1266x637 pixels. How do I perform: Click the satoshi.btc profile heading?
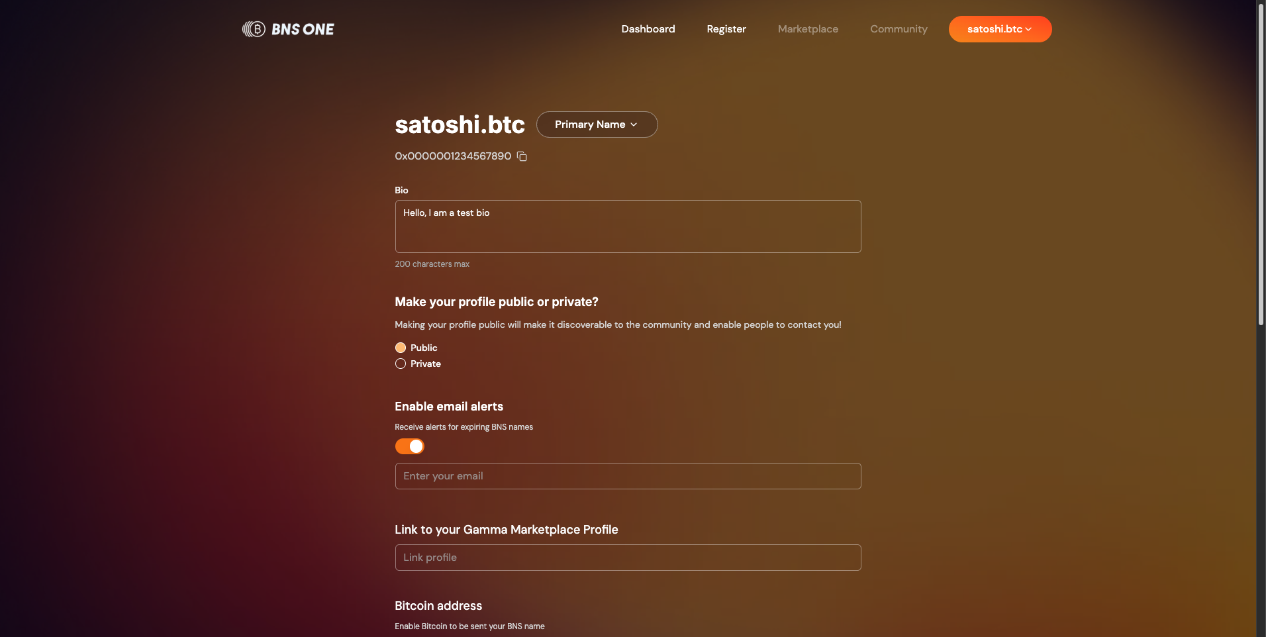point(460,124)
